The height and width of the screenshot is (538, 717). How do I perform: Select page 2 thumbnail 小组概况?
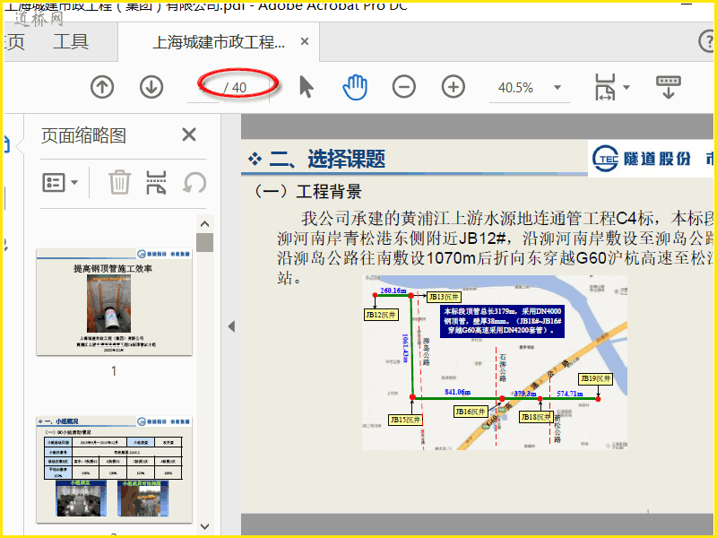115,469
